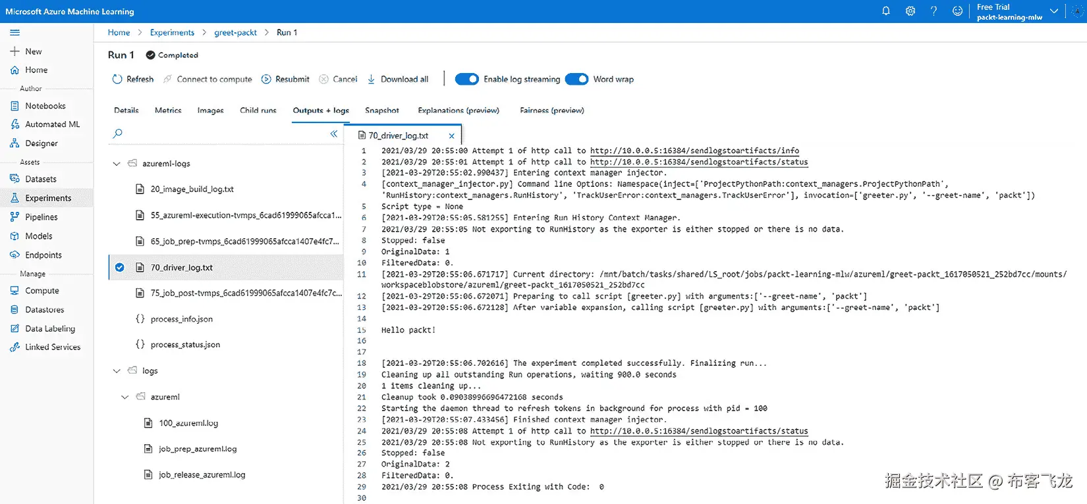
Task: Switch to the Snapshot tab
Action: 382,111
